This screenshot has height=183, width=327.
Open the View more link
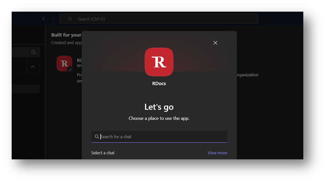tap(217, 153)
